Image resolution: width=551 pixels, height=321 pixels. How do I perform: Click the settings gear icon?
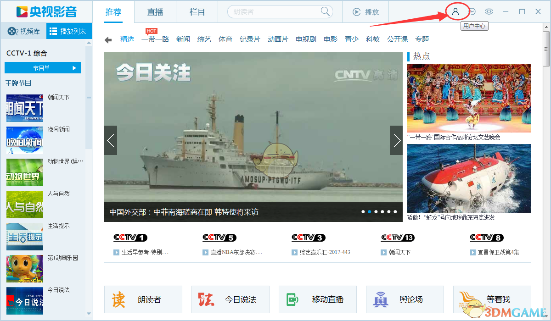[489, 12]
